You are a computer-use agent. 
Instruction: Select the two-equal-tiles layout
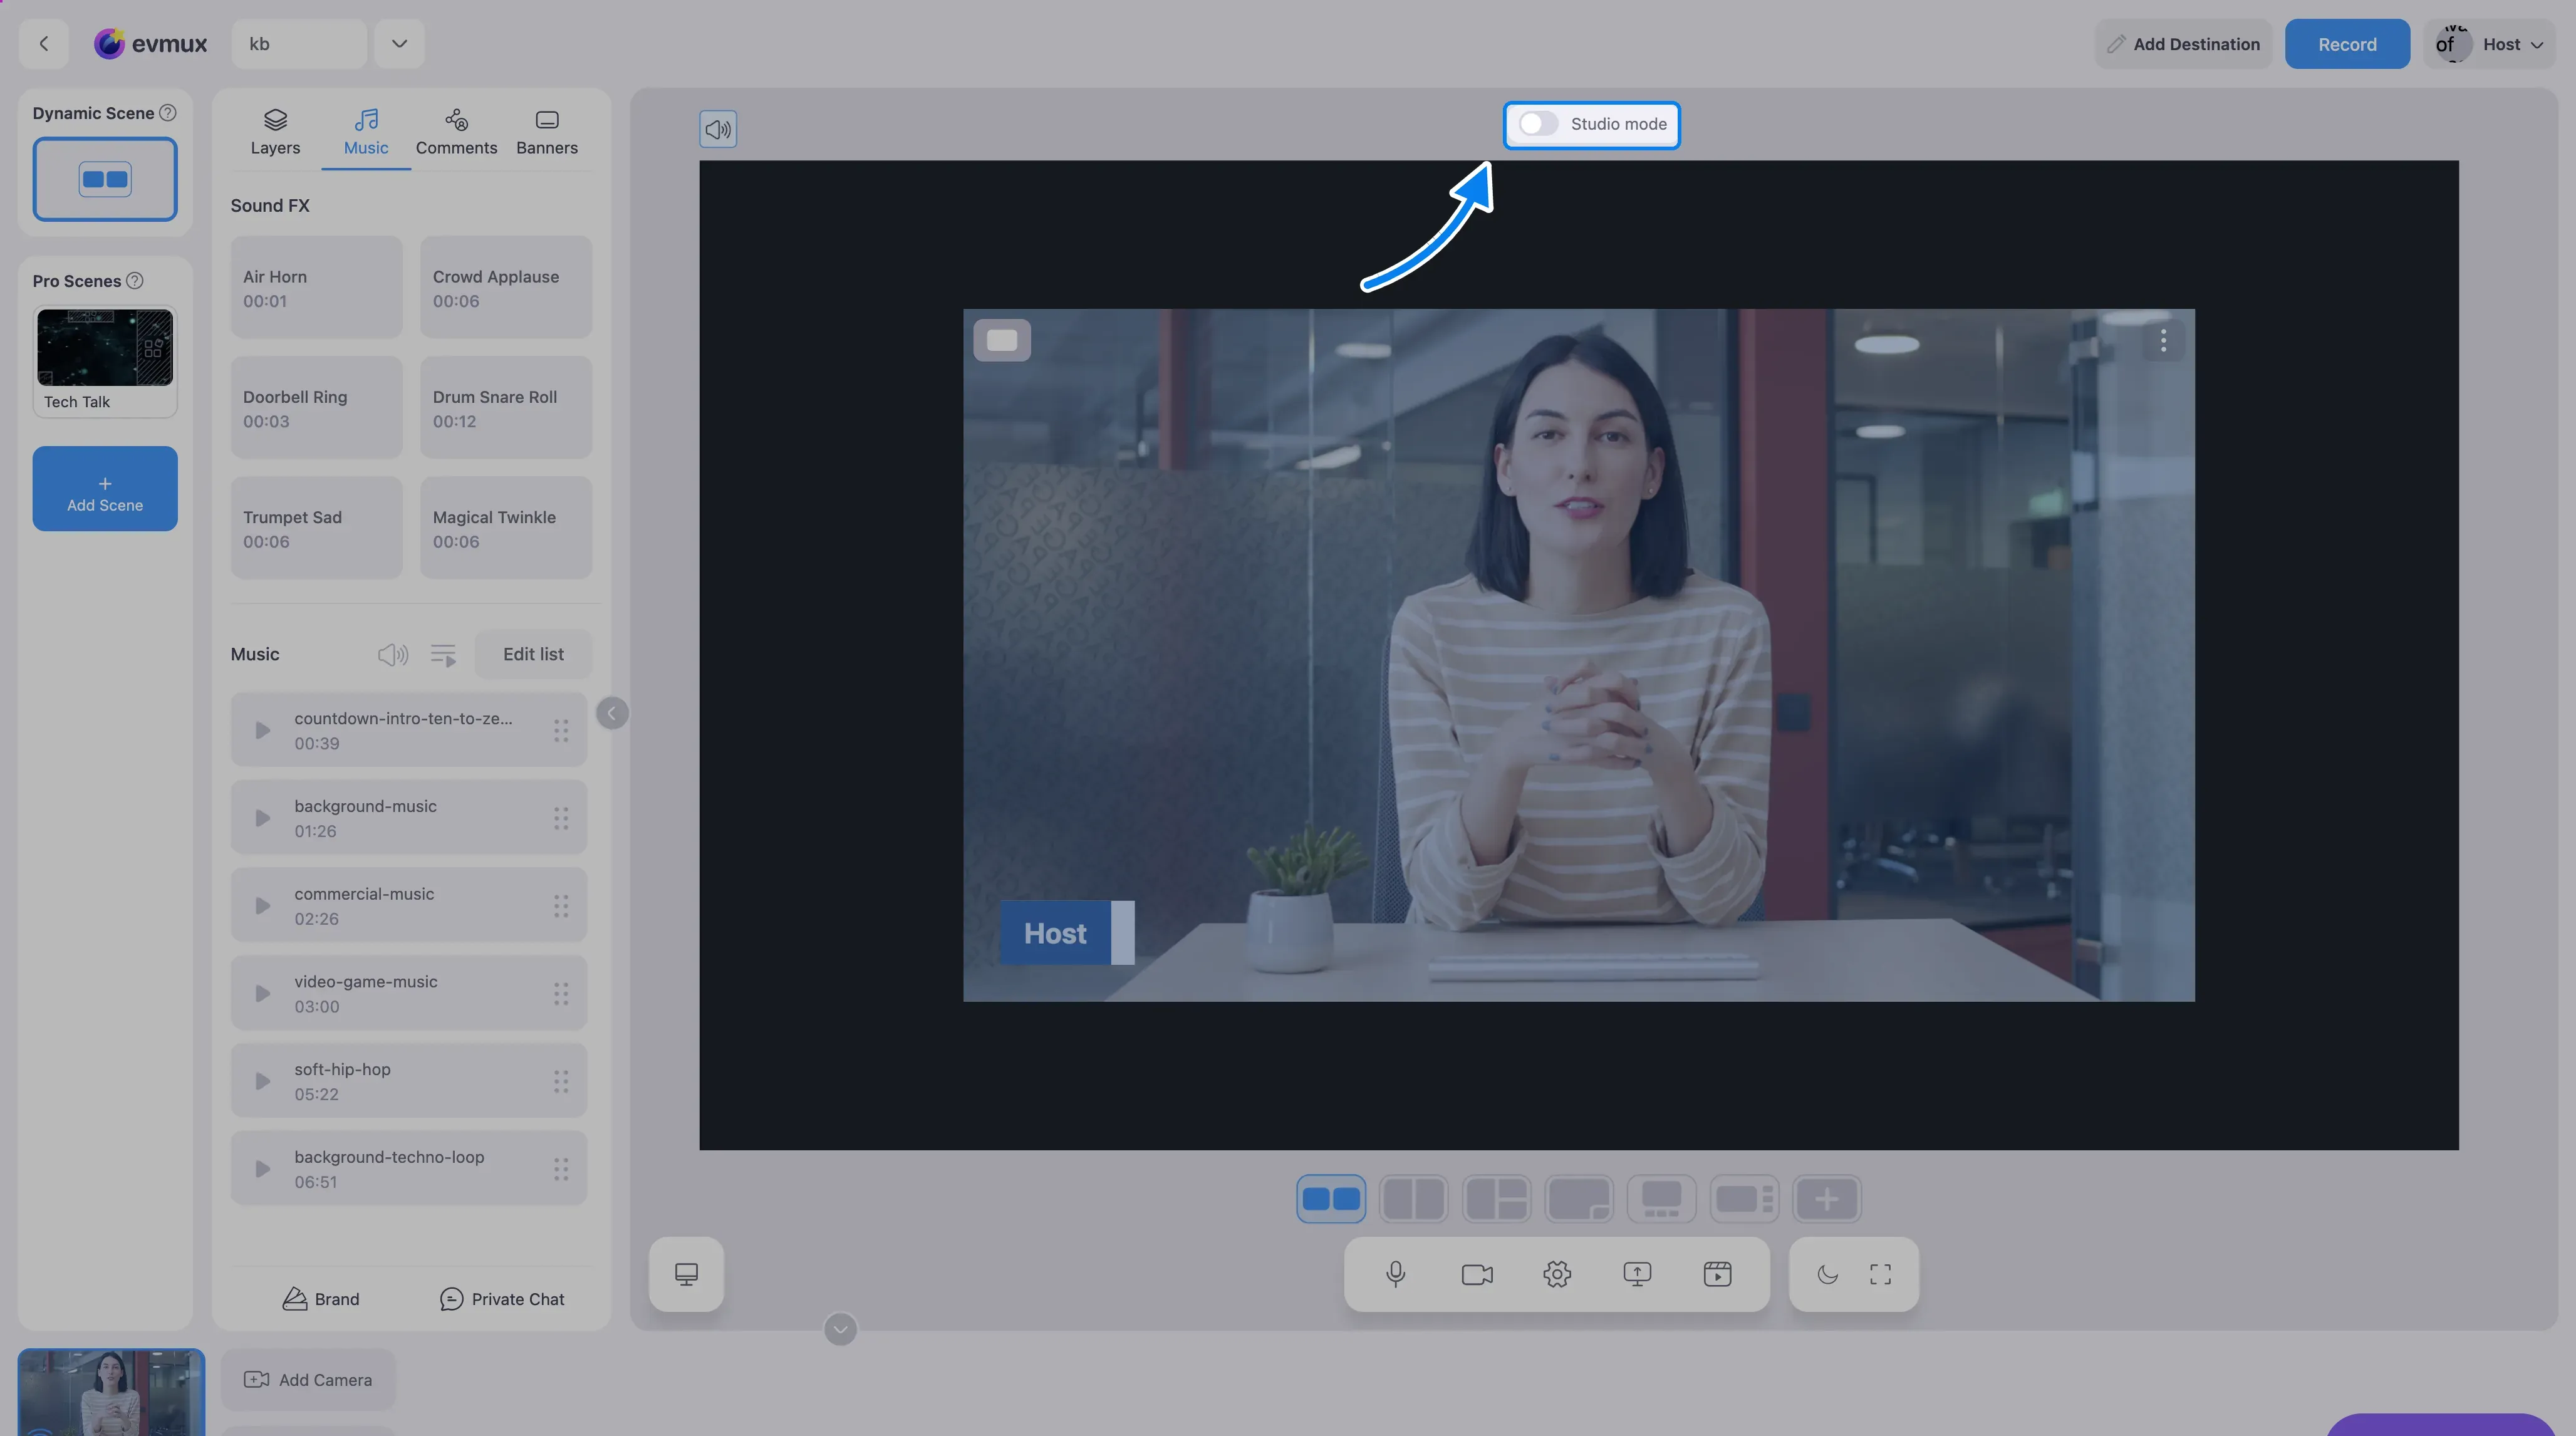click(x=1331, y=1199)
